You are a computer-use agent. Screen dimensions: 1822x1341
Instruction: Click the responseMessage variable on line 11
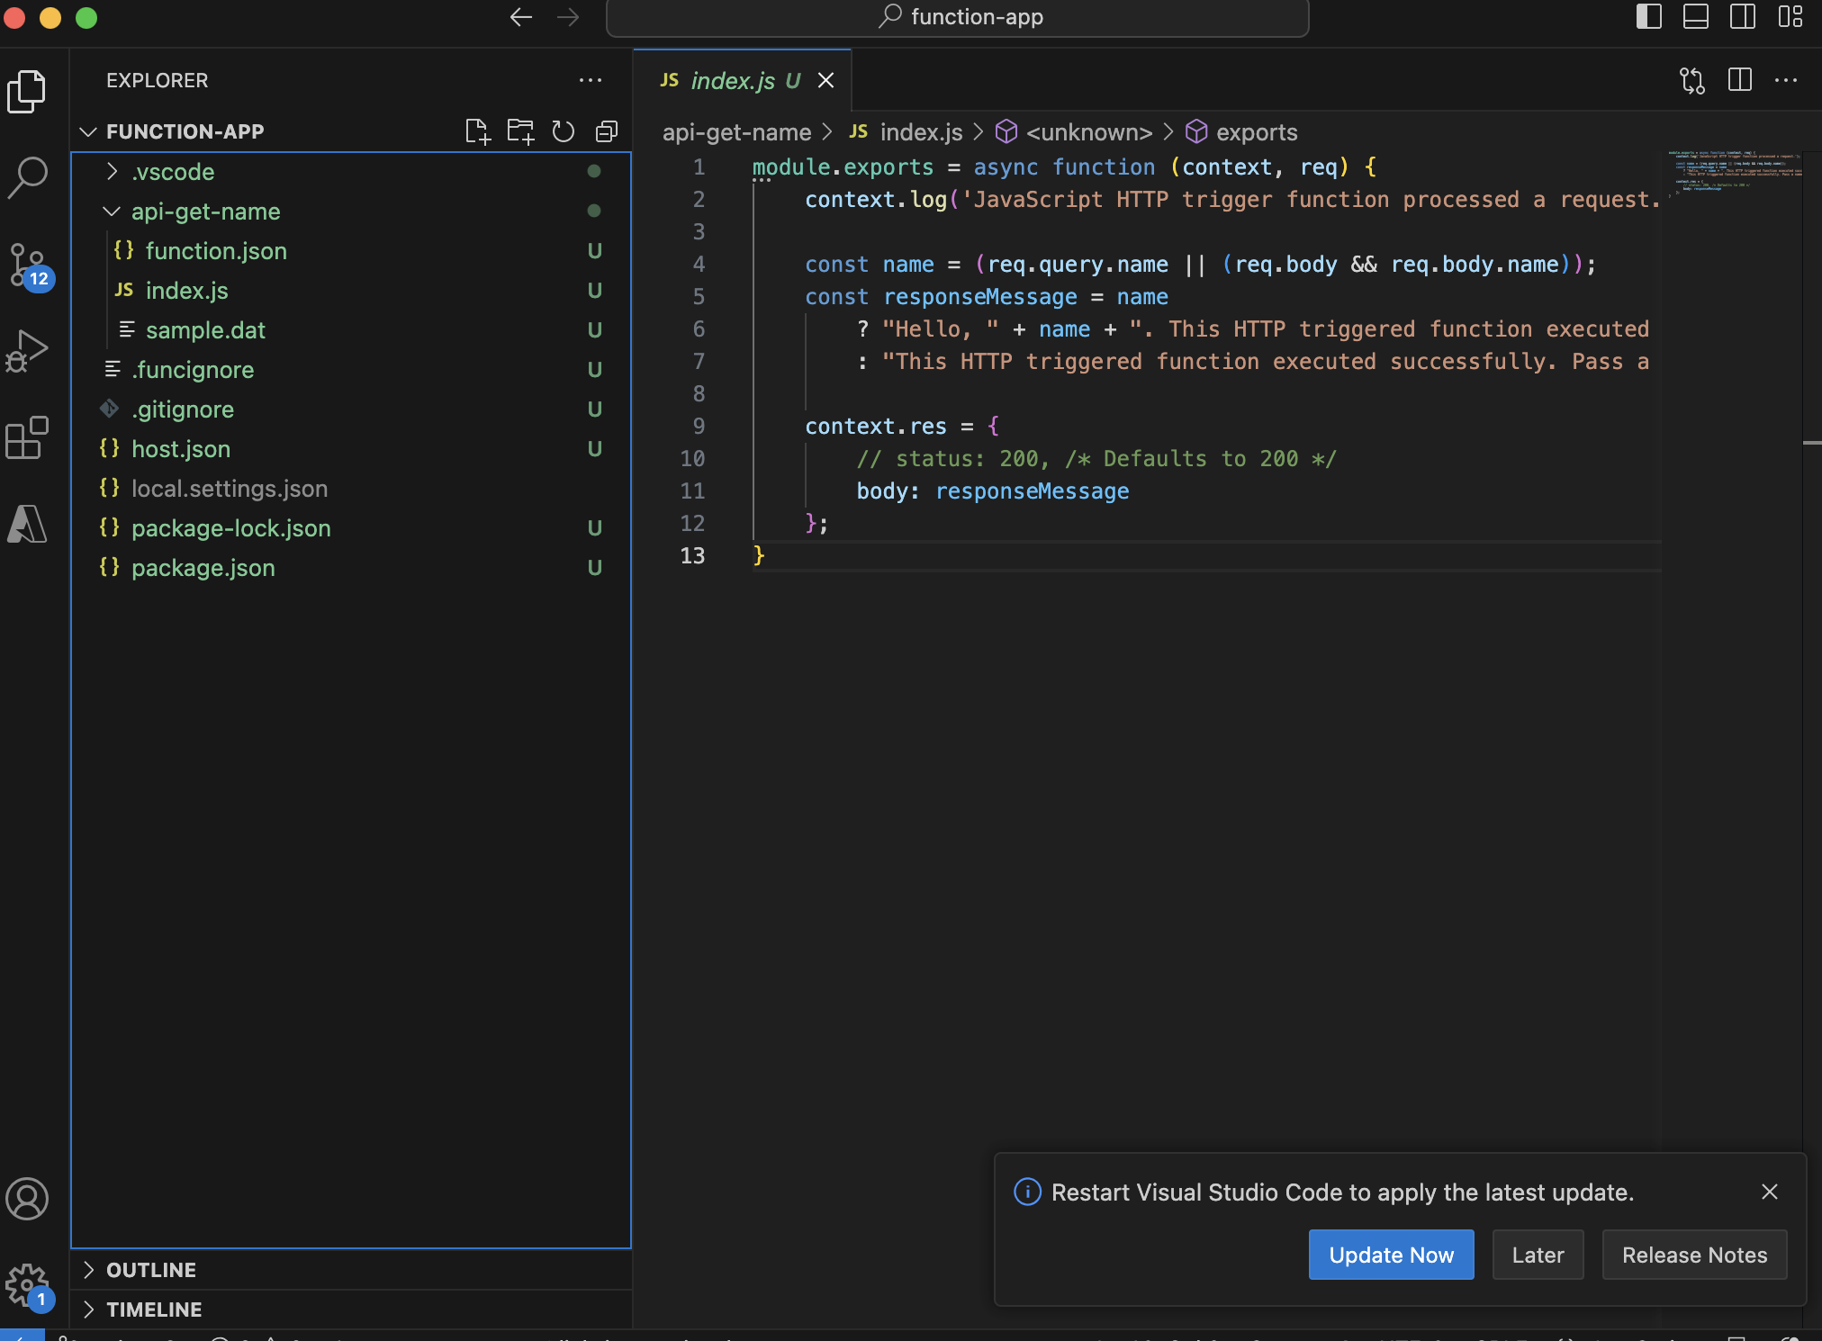1033,490
